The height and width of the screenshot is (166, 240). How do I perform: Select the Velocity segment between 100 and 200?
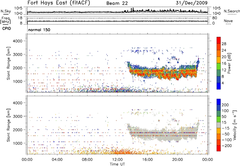click(219, 108)
